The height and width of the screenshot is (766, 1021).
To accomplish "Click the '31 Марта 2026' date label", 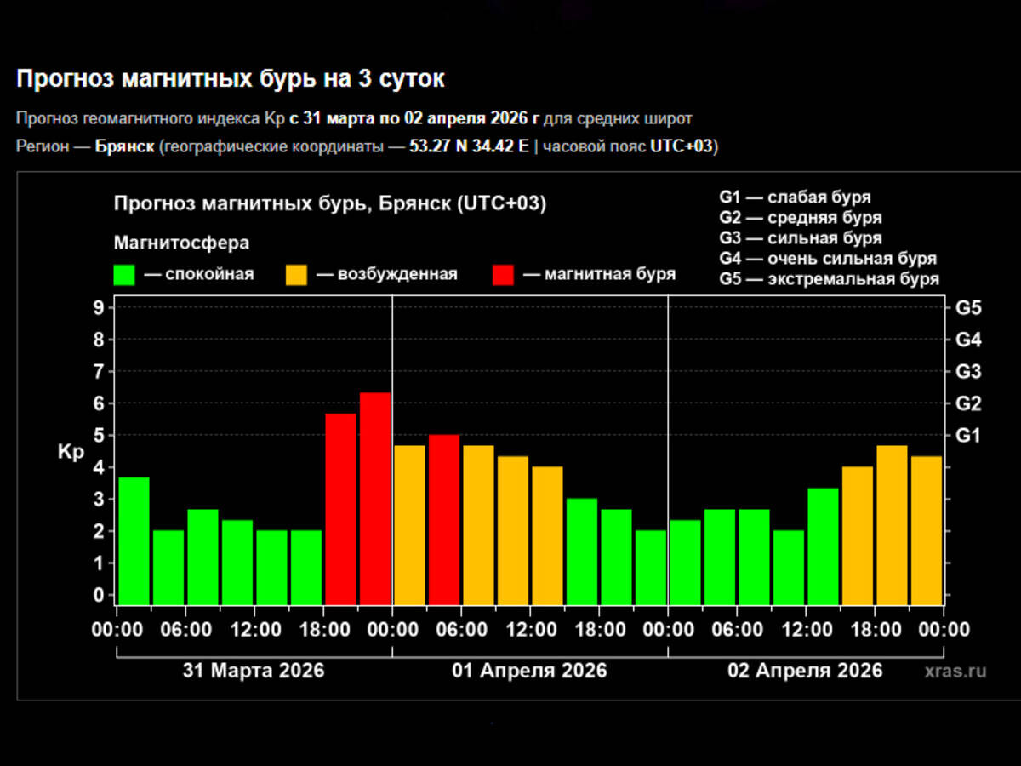I will coord(254,671).
